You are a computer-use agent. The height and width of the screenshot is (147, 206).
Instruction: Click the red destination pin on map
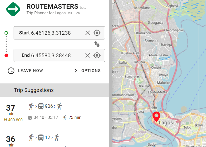click(x=156, y=116)
